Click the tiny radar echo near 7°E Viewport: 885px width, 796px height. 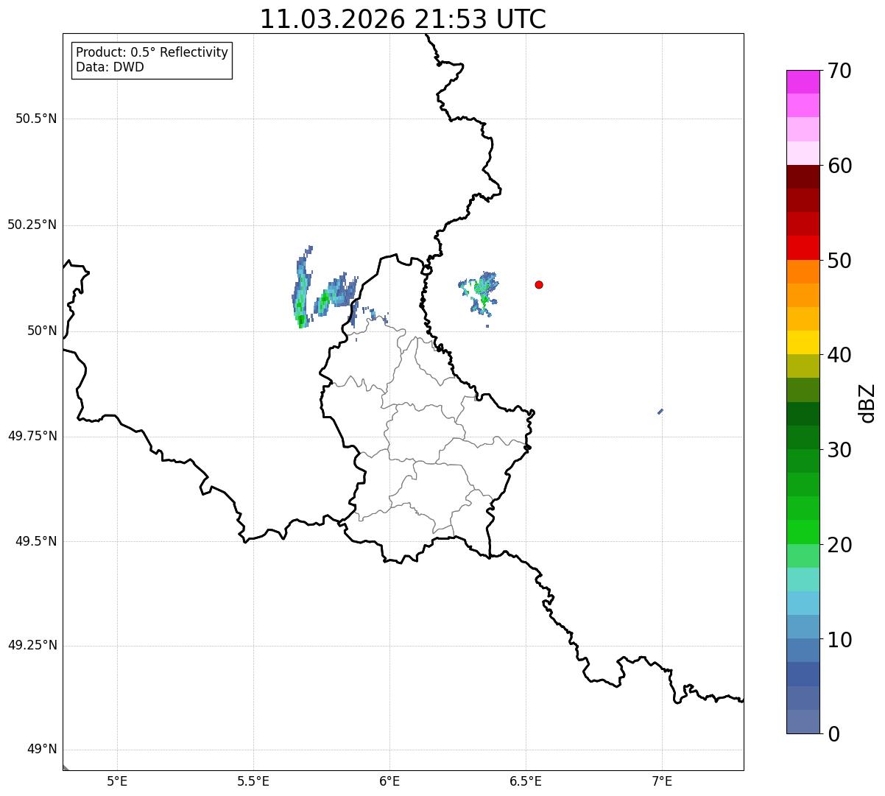(660, 412)
